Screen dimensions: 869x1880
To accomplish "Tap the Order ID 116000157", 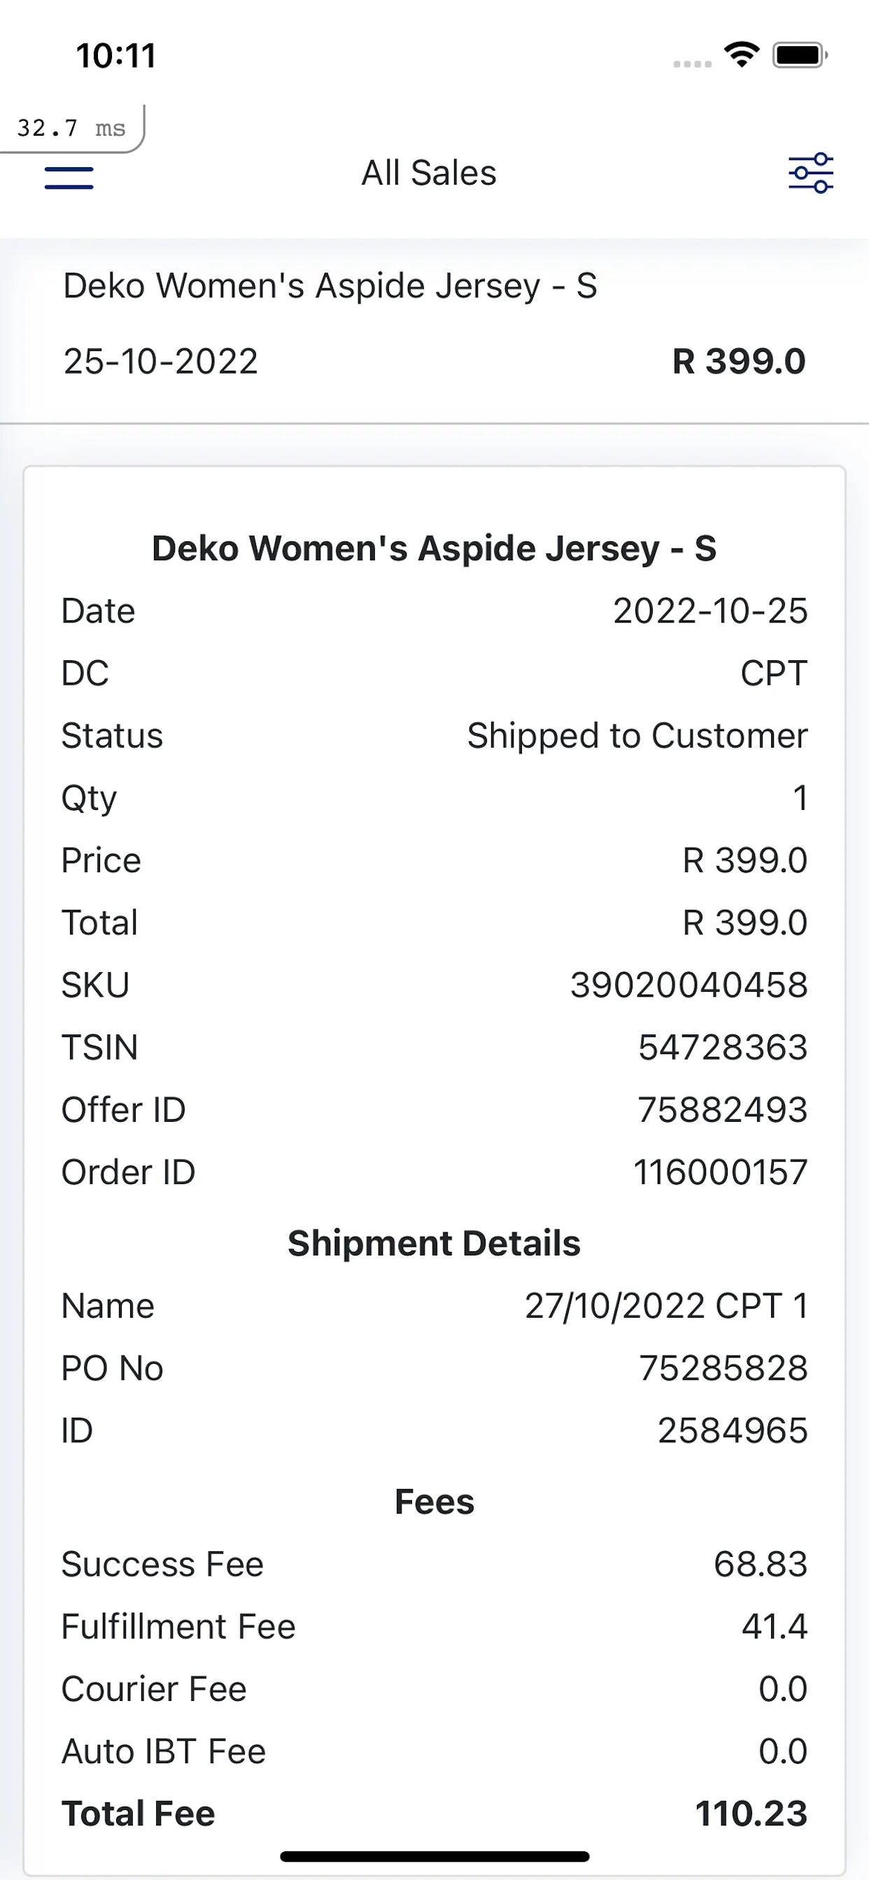I will coord(720,1173).
